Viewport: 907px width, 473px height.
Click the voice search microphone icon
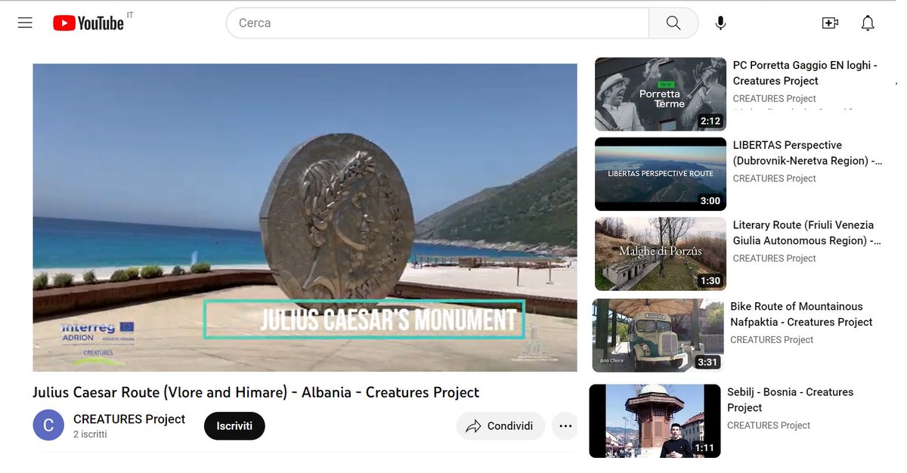(x=720, y=23)
